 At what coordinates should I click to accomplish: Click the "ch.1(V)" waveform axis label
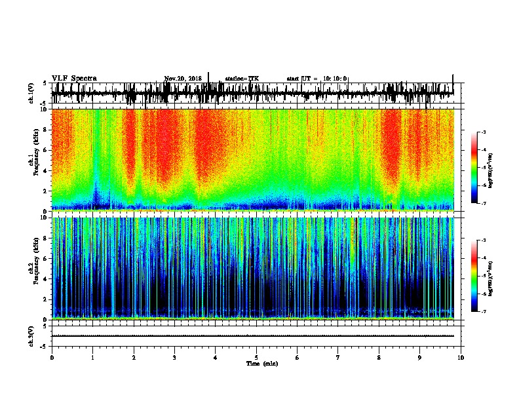tap(31, 93)
